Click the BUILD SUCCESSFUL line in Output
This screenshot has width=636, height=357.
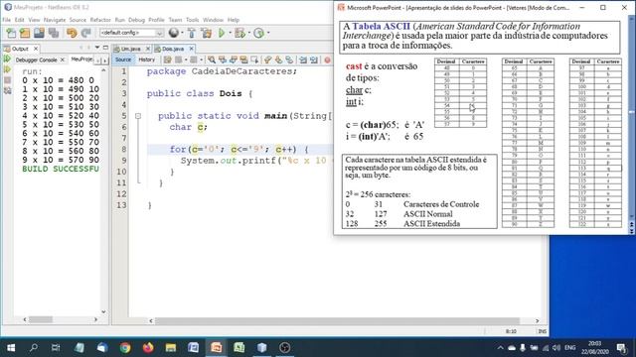pos(61,169)
